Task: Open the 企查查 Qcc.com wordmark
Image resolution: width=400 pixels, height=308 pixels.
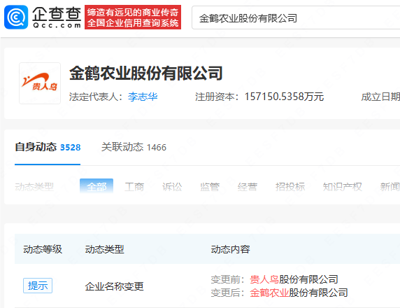Action: click(x=57, y=17)
